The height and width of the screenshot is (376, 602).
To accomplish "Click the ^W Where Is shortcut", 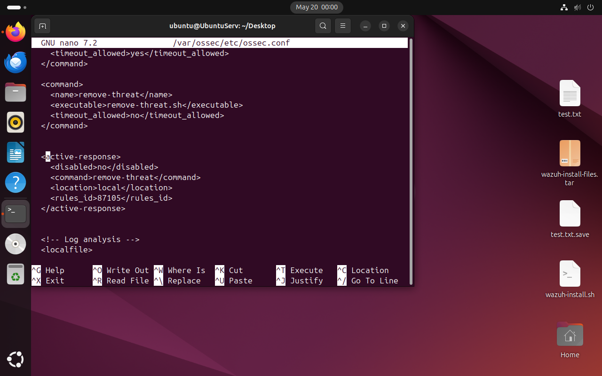I will pos(180,270).
